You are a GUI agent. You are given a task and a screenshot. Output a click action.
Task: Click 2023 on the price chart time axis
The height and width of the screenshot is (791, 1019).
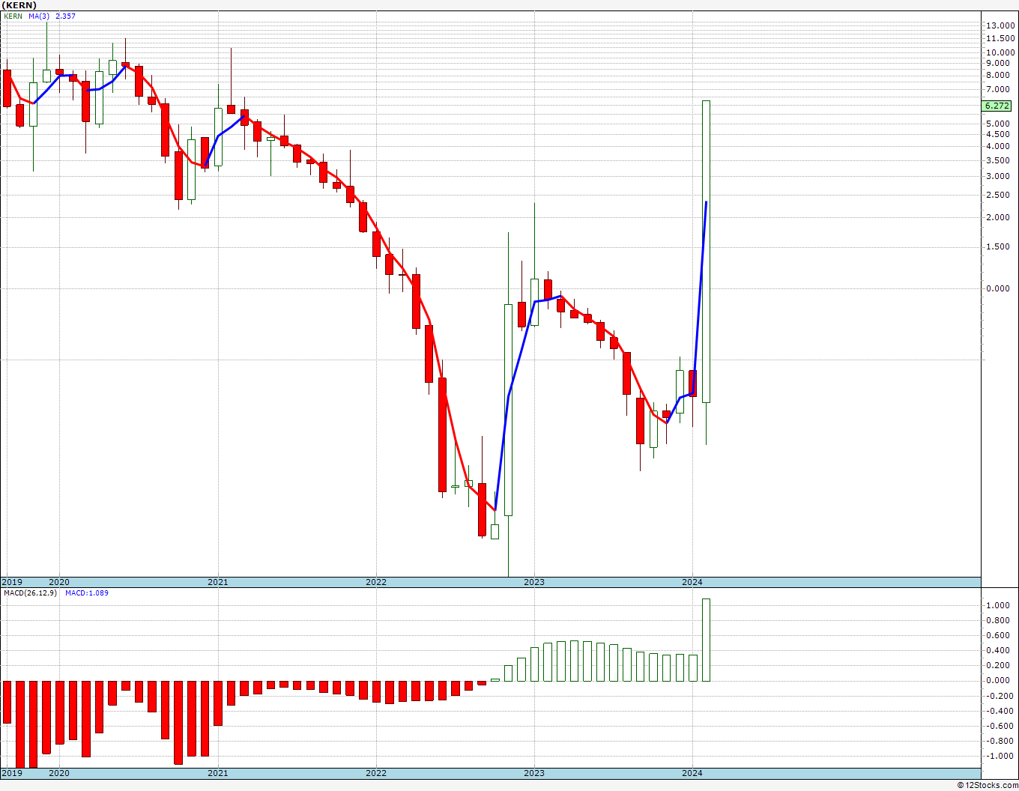[534, 582]
